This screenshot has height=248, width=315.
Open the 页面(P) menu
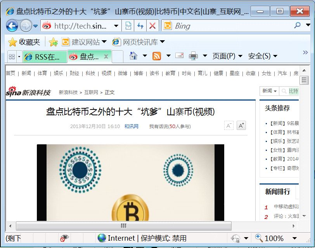pyautogui.click(x=227, y=56)
